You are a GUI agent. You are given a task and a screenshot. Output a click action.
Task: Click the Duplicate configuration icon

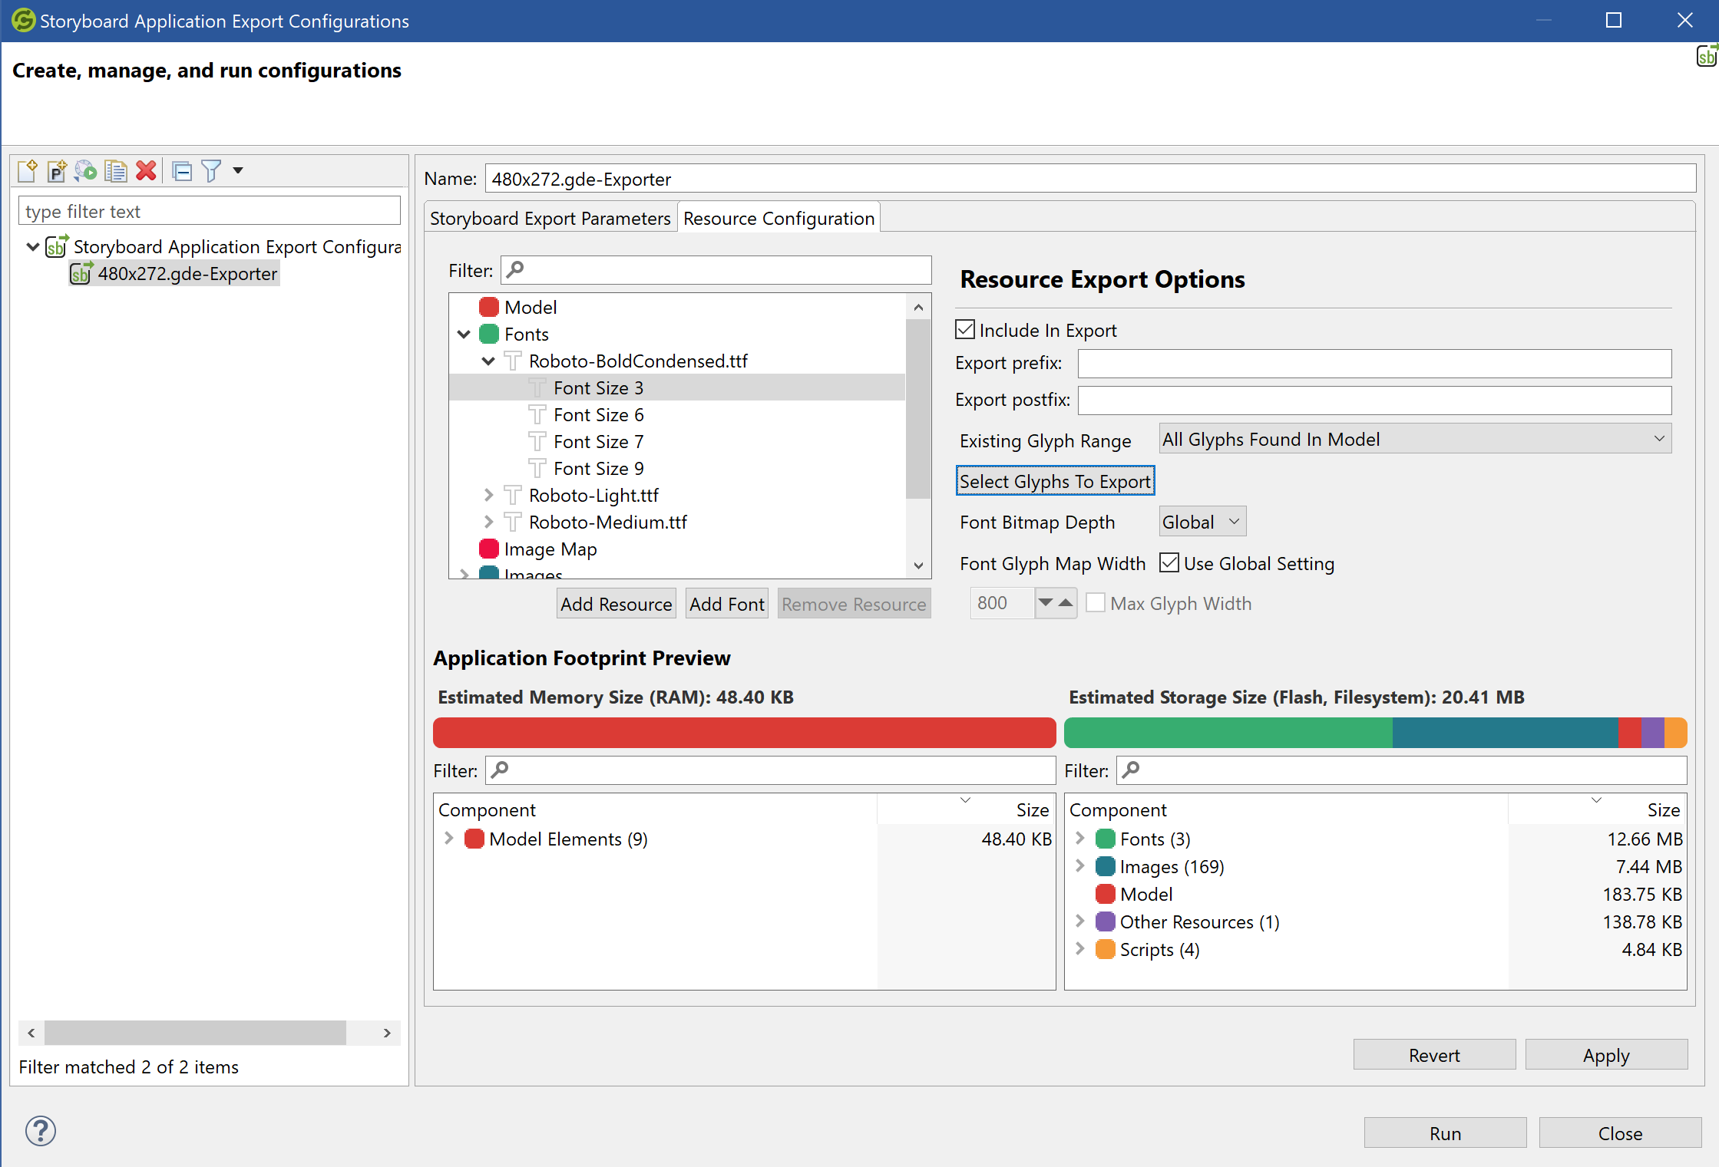[x=116, y=170]
